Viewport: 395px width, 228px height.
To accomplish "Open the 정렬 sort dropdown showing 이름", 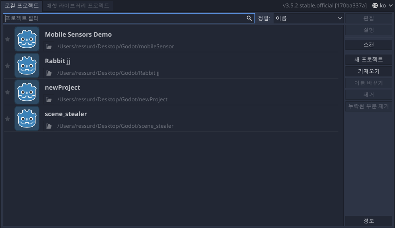I will [309, 18].
